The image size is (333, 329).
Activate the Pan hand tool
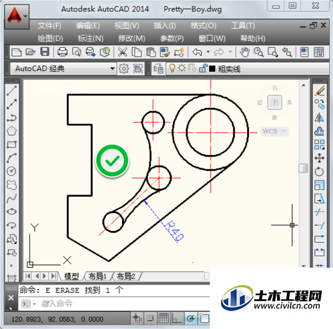(244, 53)
